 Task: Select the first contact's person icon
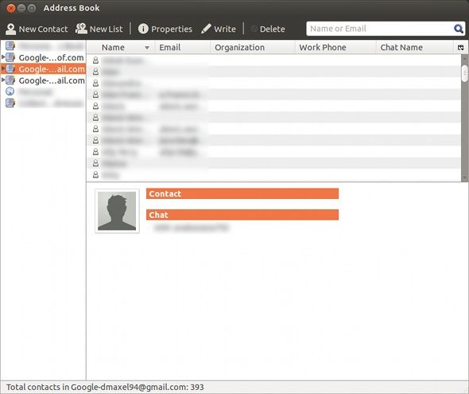pos(95,60)
